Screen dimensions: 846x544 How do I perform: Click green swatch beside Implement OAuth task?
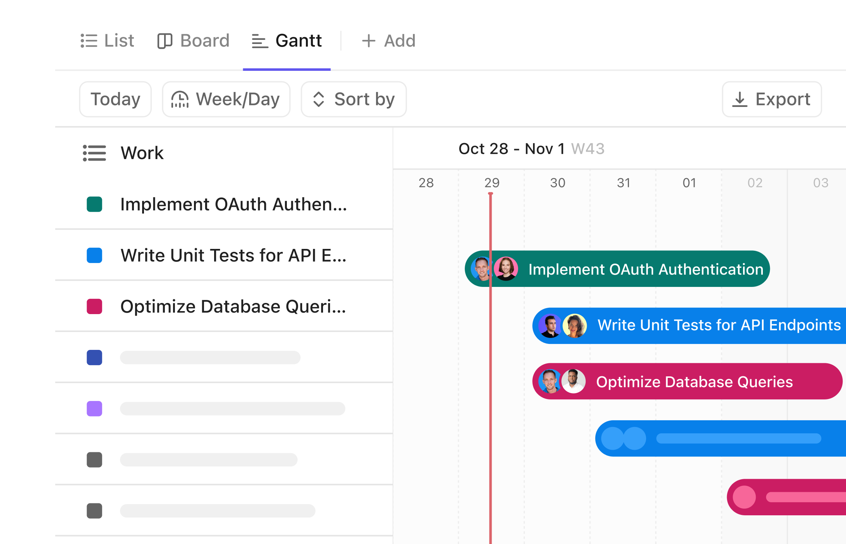click(94, 205)
